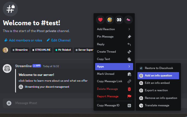Click the ID icon beside Copy Message ID
This screenshot has width=187, height=117.
click(129, 105)
